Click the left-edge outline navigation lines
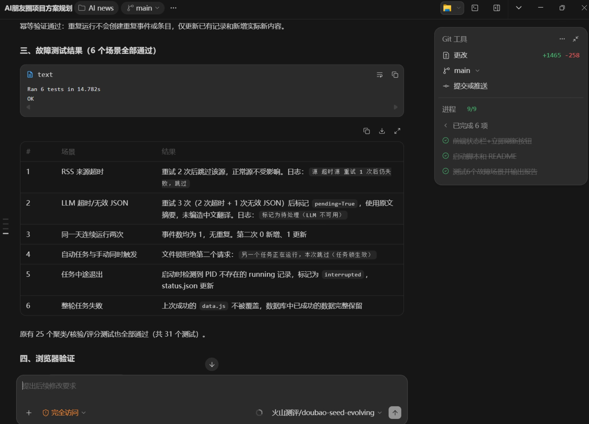589x424 pixels. click(x=5, y=226)
